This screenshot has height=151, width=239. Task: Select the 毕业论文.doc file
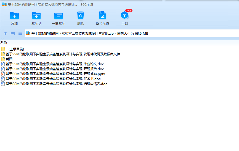52,64
